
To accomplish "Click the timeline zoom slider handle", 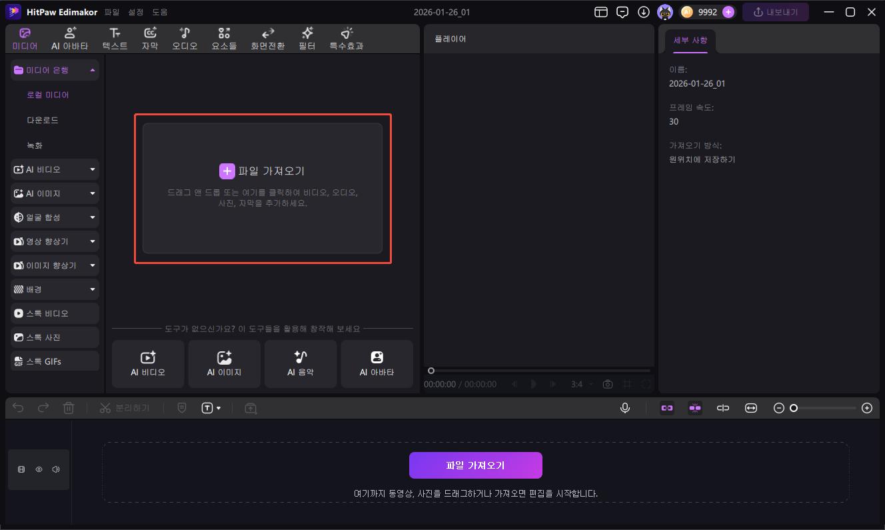I will (x=794, y=408).
